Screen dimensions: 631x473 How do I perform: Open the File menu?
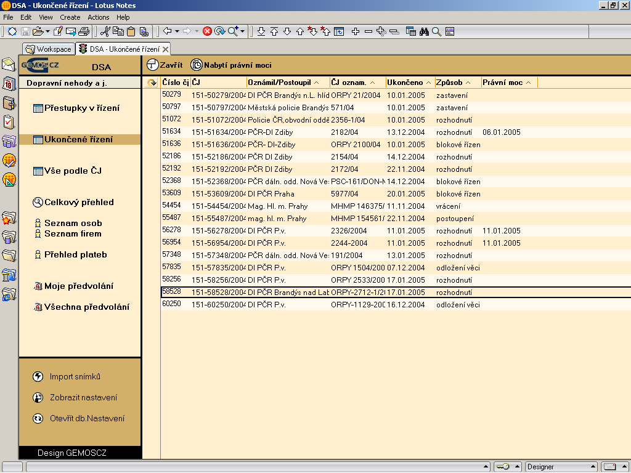[x=8, y=17]
